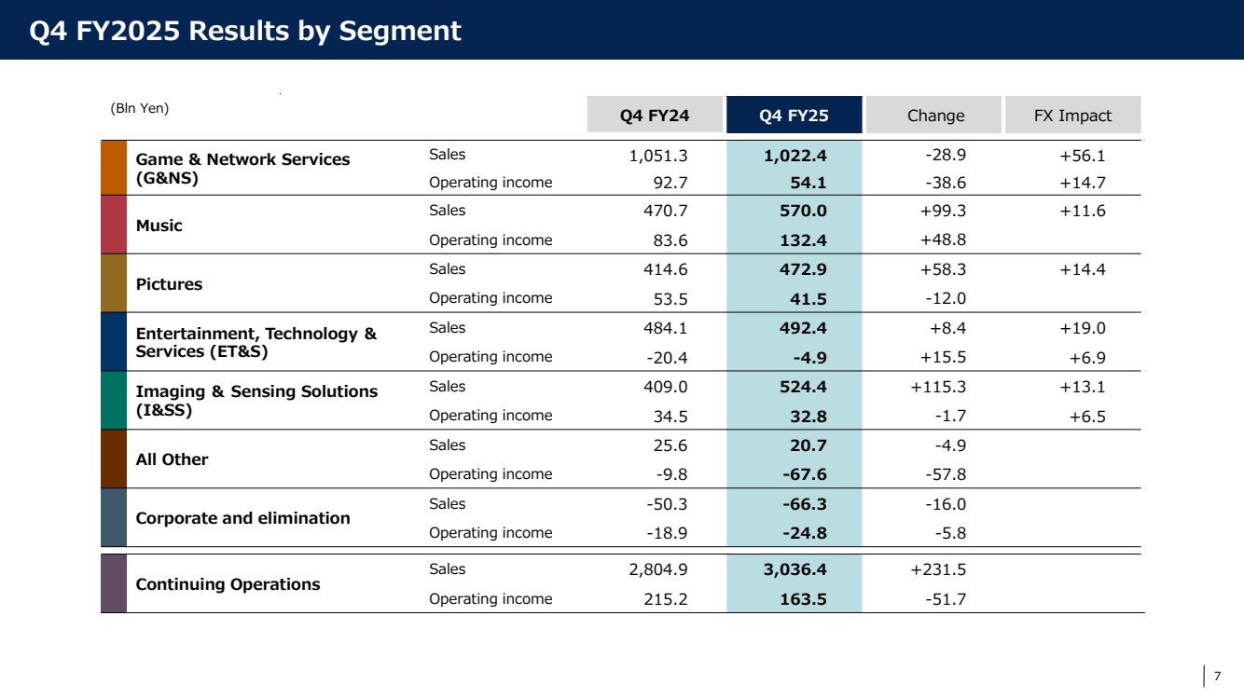
Task: Click the purple Continuing Operations color block
Action: tap(113, 583)
